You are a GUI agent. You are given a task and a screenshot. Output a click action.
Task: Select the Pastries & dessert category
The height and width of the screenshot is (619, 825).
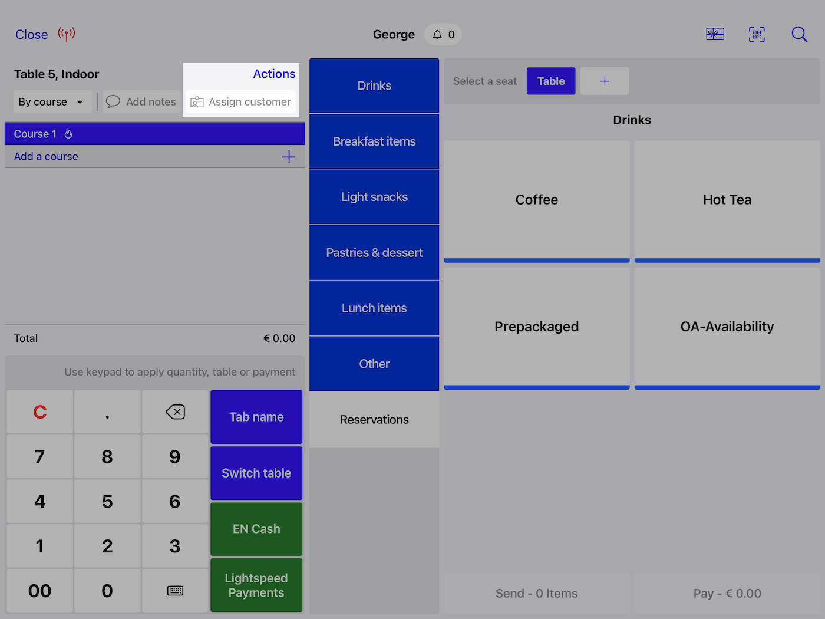coord(374,252)
